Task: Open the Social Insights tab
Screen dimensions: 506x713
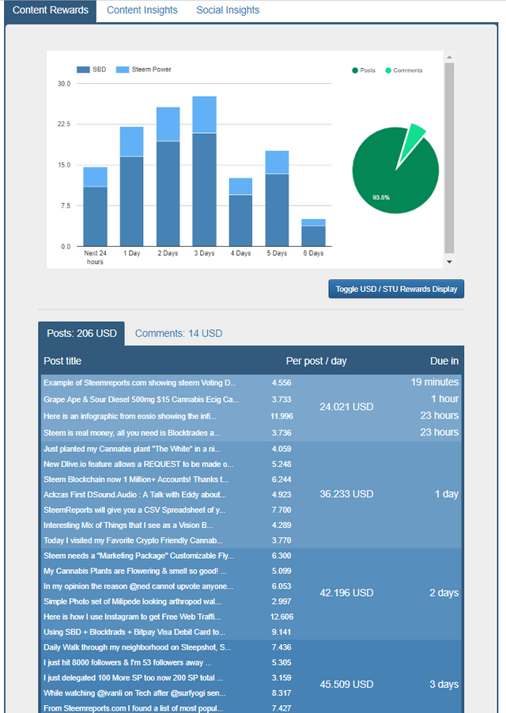Action: tap(228, 10)
